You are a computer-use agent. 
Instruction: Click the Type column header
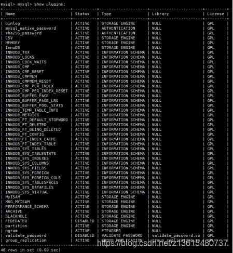click(x=106, y=14)
